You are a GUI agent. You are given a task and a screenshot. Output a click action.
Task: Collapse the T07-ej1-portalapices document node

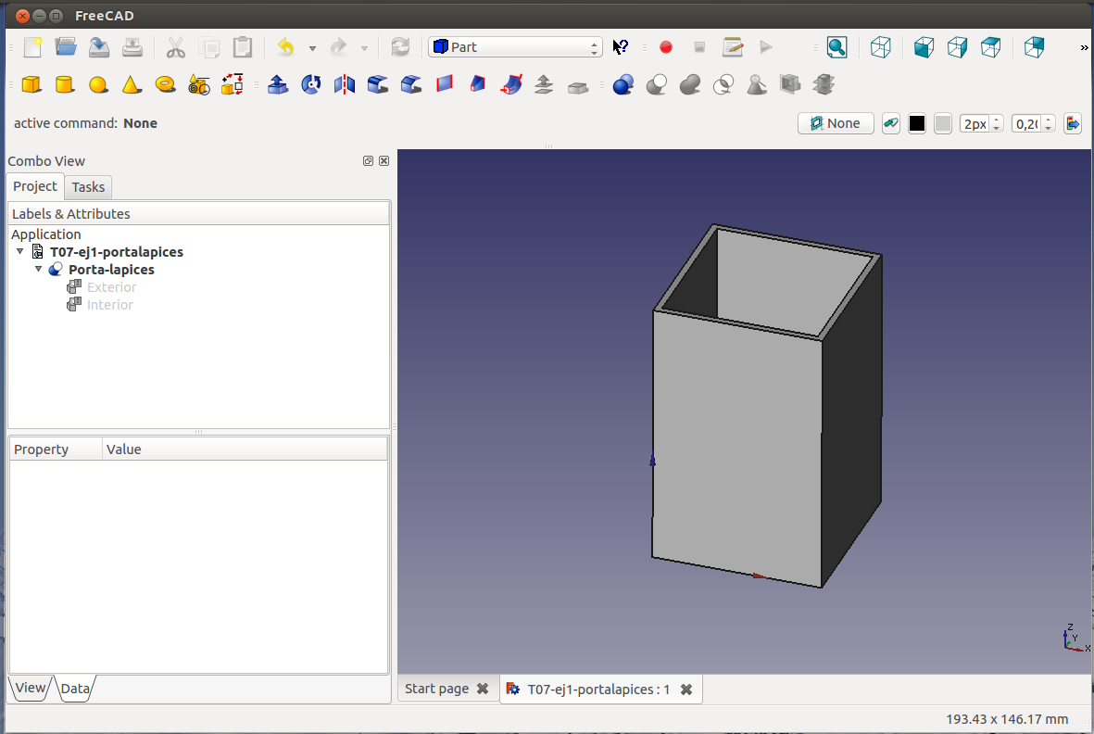coord(20,252)
